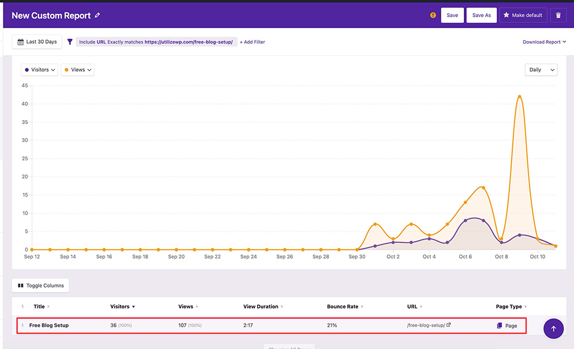574x349 pixels.
Task: Open the Views metric dropdown
Action: 77,70
